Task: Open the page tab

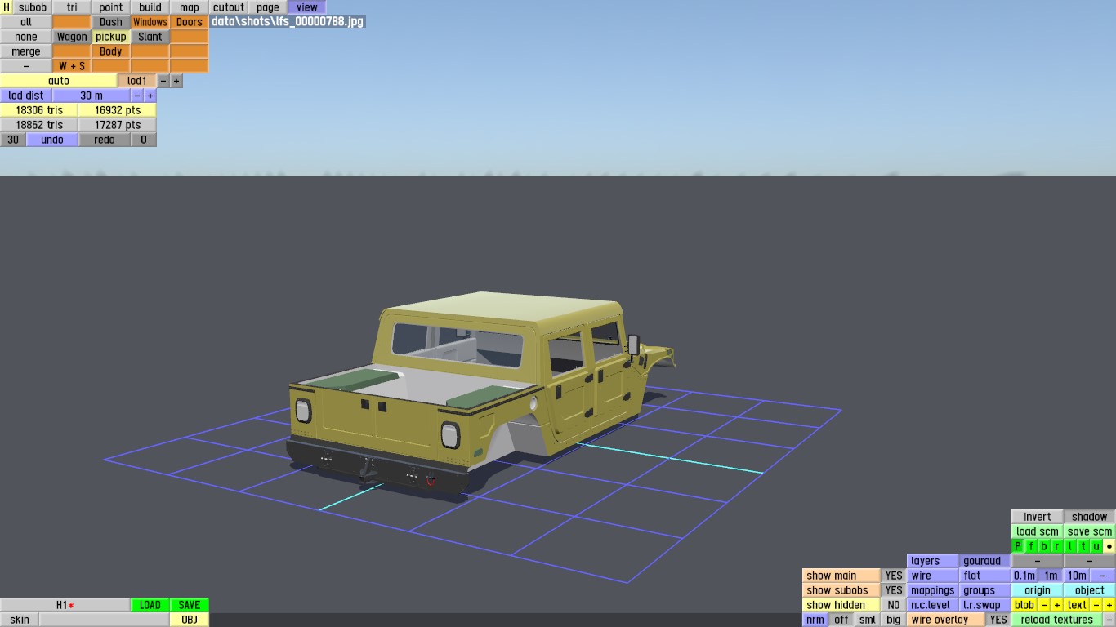Action: (x=268, y=7)
